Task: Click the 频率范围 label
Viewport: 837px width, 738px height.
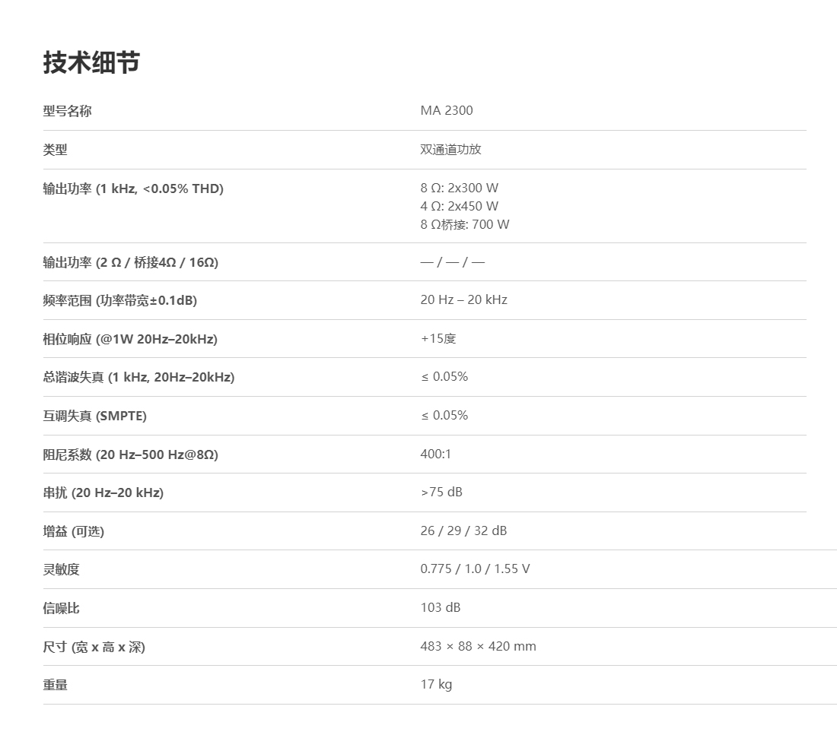Action: point(119,301)
